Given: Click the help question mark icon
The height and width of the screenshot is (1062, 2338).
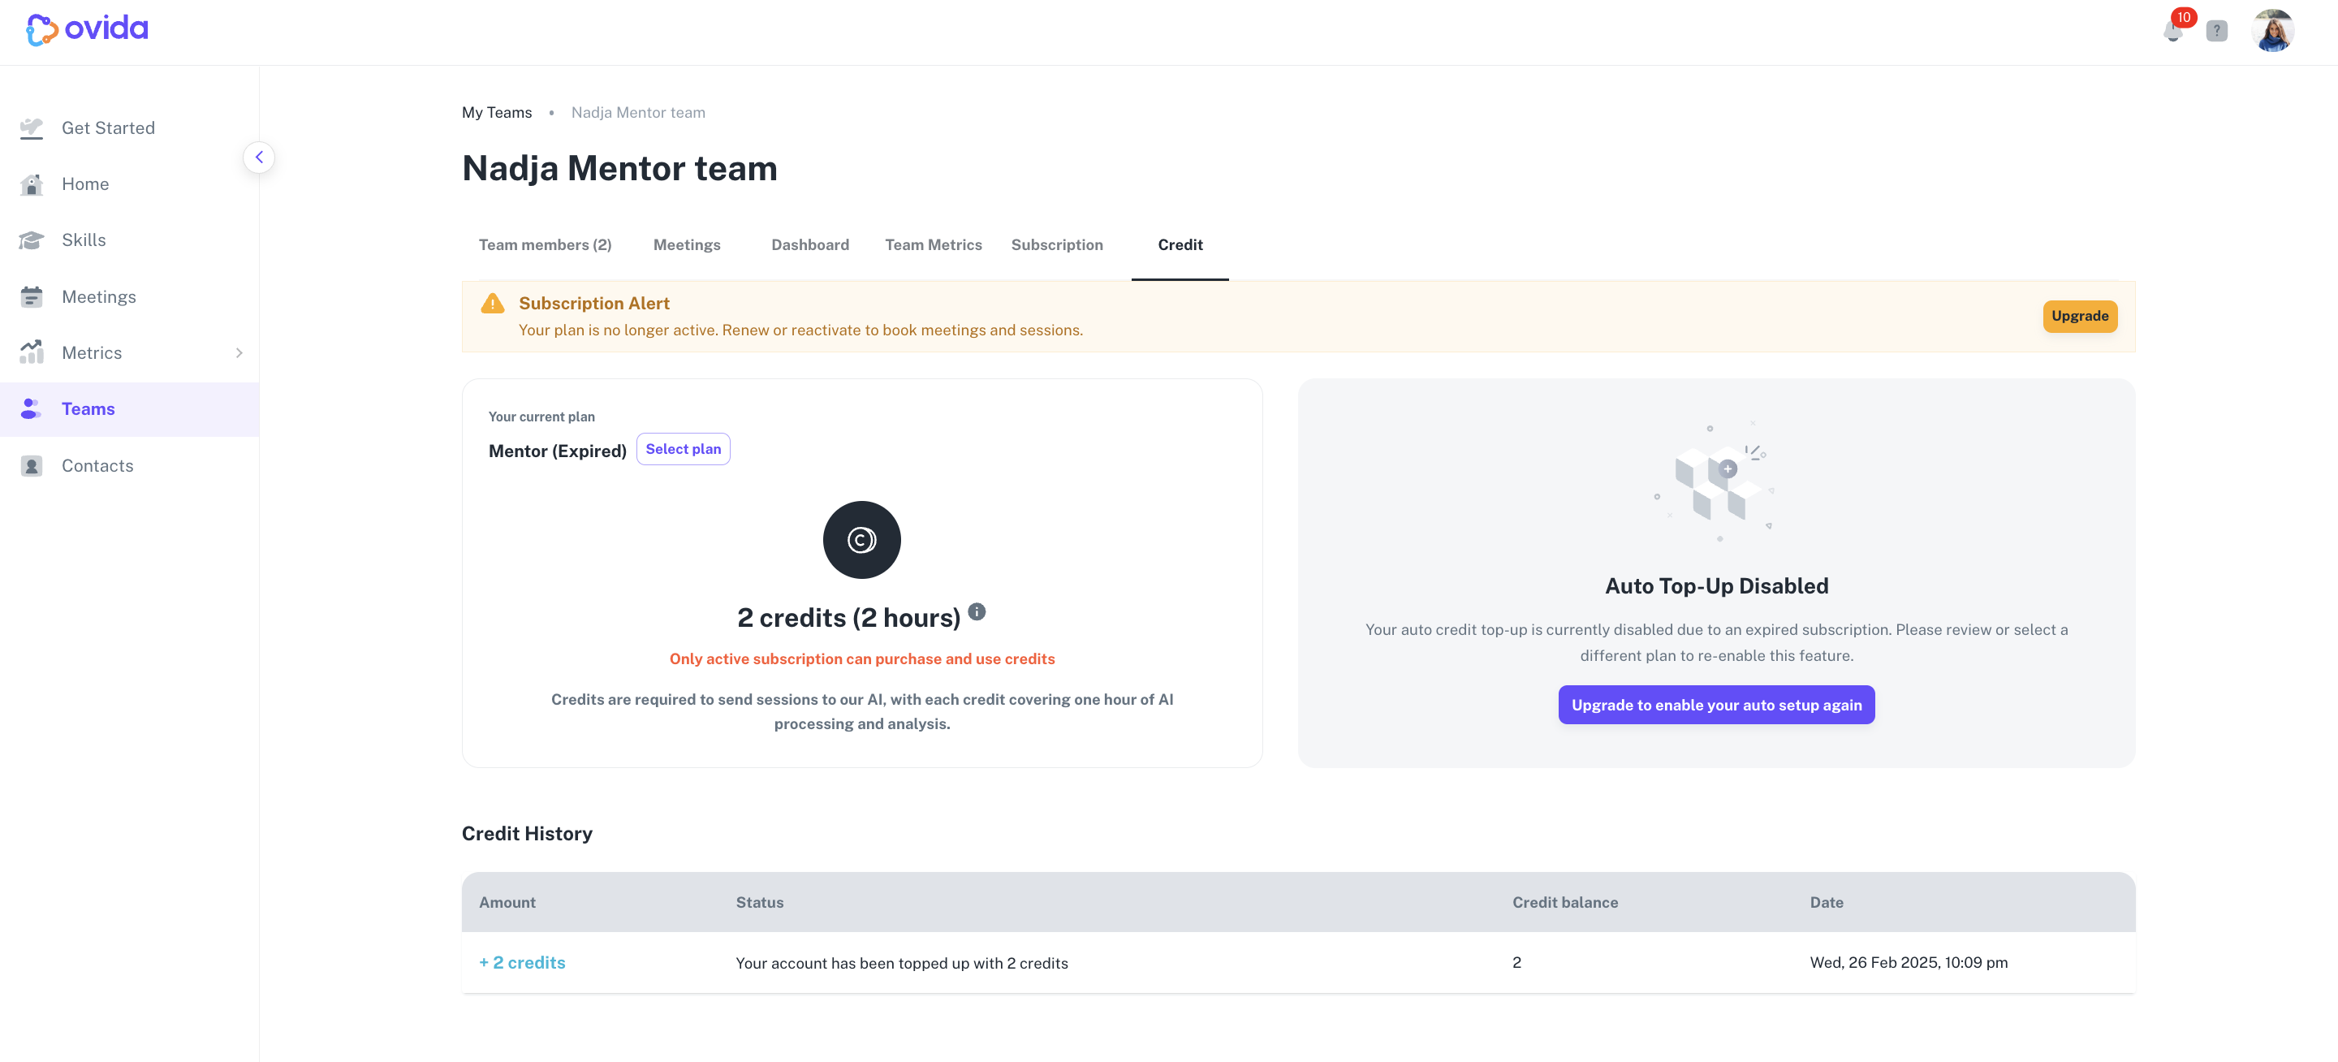Looking at the screenshot, I should (2216, 31).
